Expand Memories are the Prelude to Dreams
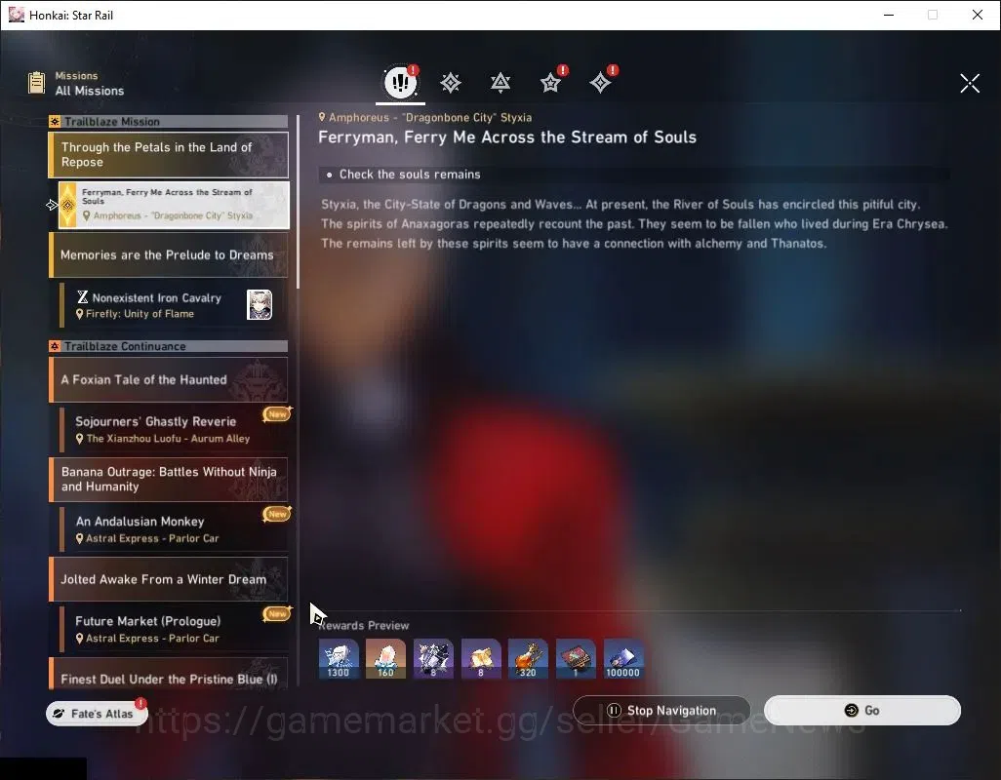The height and width of the screenshot is (780, 1001). [x=169, y=255]
